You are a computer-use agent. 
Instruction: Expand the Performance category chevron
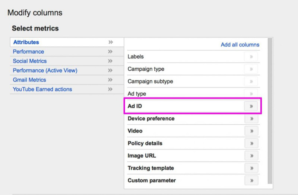click(110, 52)
